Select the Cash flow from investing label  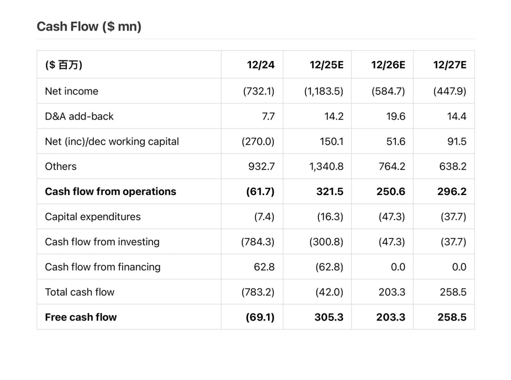point(102,242)
